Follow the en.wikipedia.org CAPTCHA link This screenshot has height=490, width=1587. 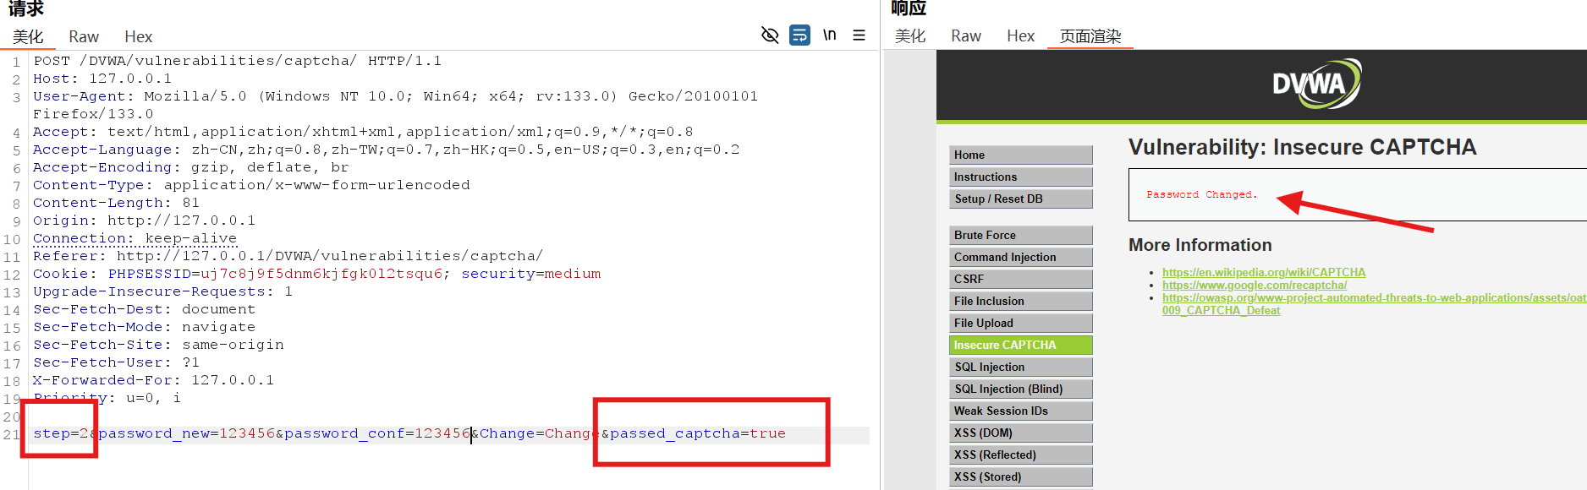[x=1263, y=272]
